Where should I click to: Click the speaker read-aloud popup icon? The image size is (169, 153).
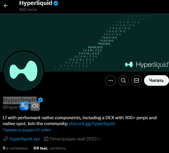point(35,106)
